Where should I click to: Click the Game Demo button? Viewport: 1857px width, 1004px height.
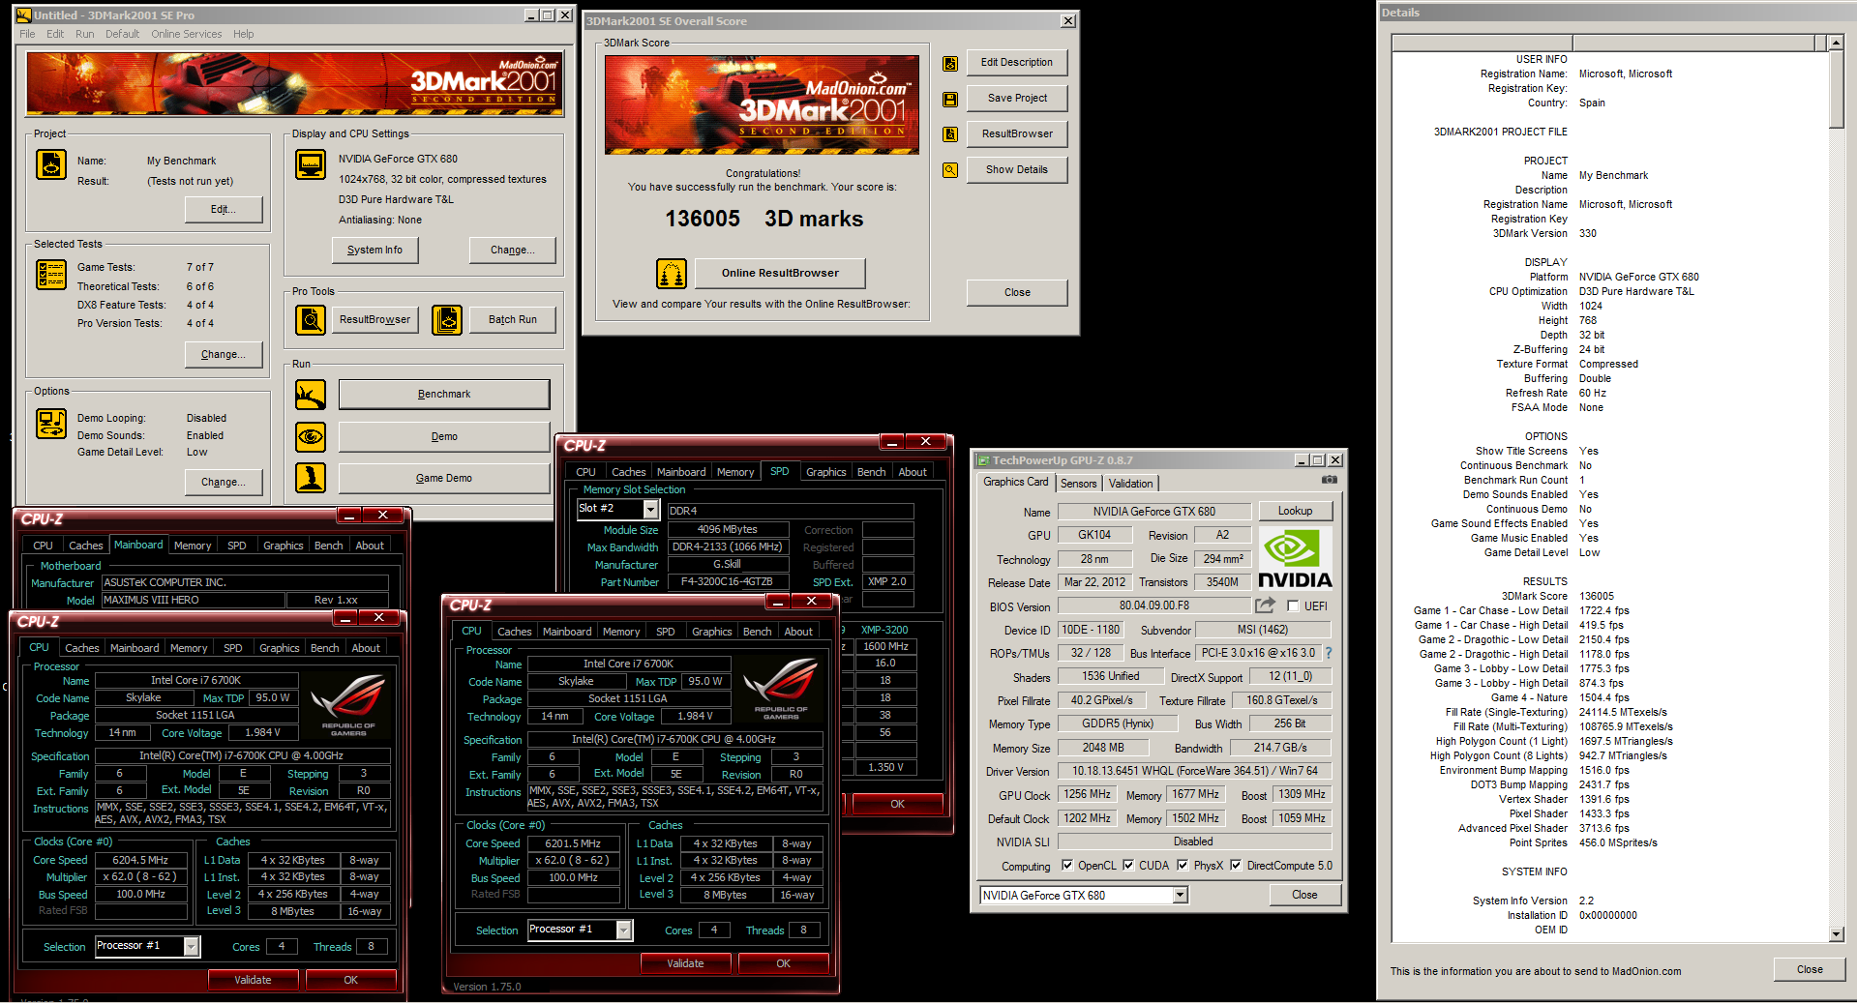coord(444,478)
